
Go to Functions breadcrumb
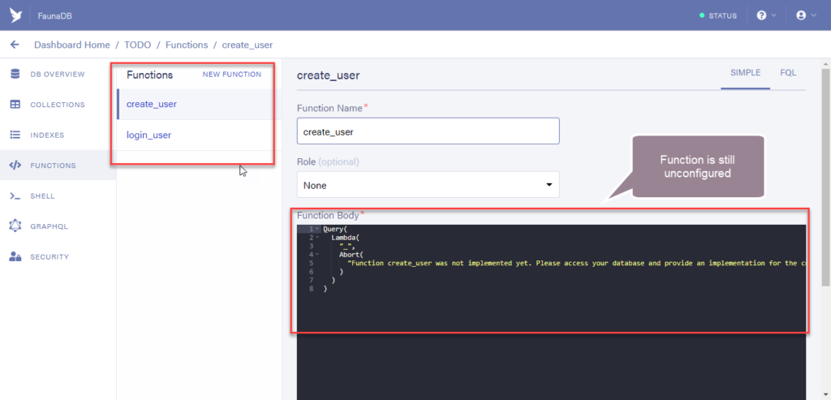click(x=187, y=45)
